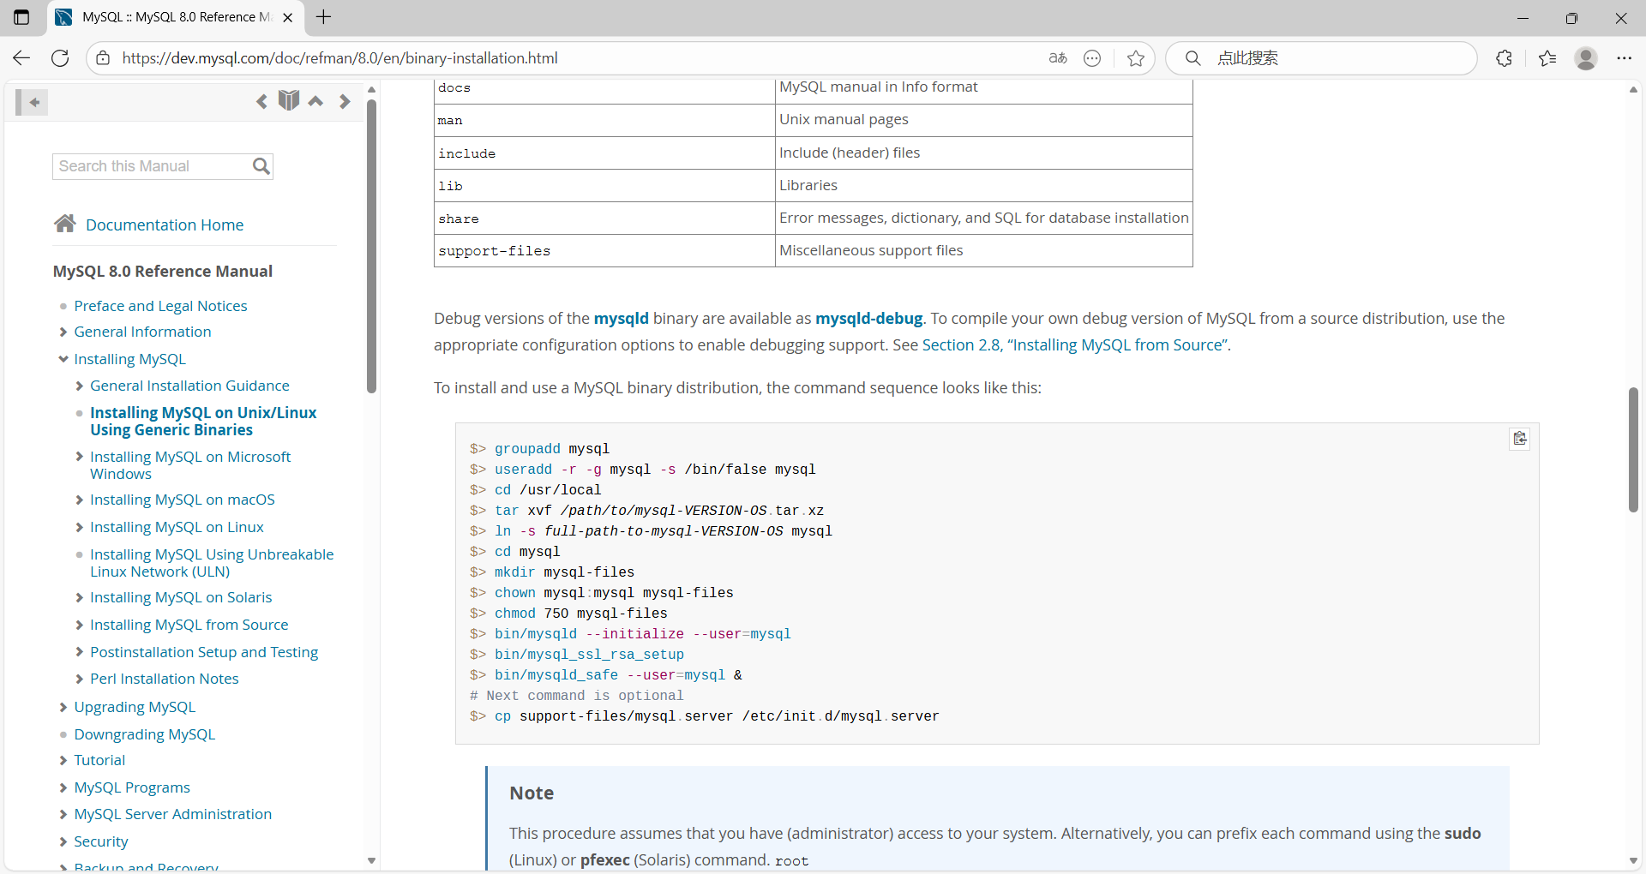
Task: Add page to favorites with the star icon
Action: (x=1136, y=58)
